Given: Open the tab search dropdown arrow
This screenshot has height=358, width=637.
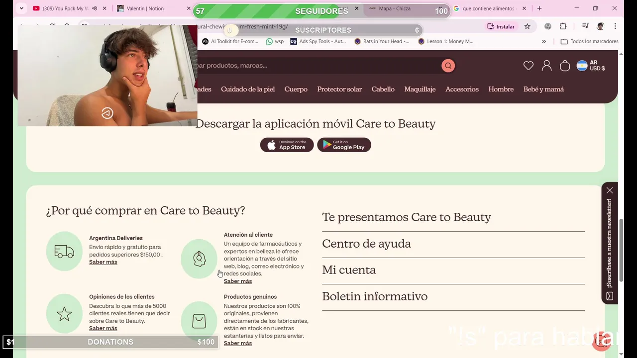Looking at the screenshot, I should (21, 8).
